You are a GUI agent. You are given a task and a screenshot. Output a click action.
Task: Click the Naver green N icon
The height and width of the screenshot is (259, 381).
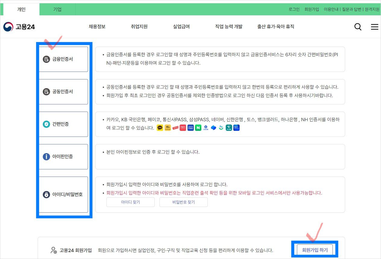[198, 128]
